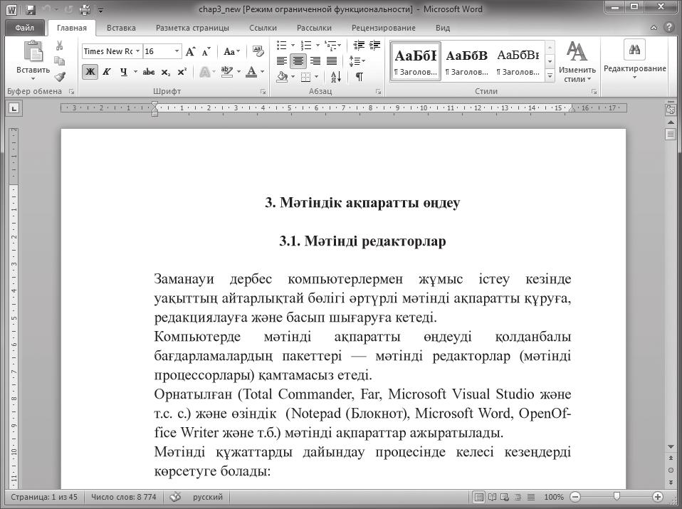
Task: Open the font size dropdown
Action: click(177, 51)
